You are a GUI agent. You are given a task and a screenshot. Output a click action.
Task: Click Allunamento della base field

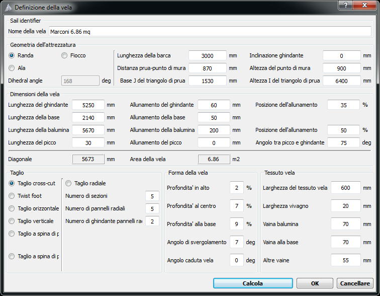tap(214, 118)
